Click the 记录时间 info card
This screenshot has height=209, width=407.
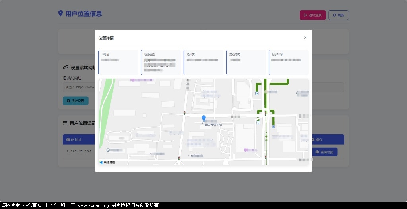(289, 62)
